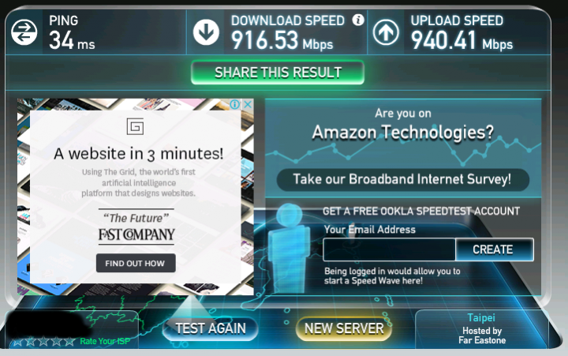Click the upload speed arrow icon
The height and width of the screenshot is (356, 568).
[386, 32]
